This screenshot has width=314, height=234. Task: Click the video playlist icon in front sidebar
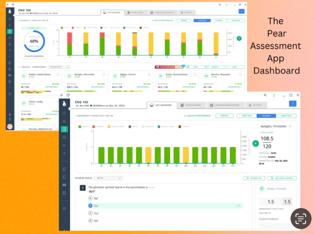[64, 185]
